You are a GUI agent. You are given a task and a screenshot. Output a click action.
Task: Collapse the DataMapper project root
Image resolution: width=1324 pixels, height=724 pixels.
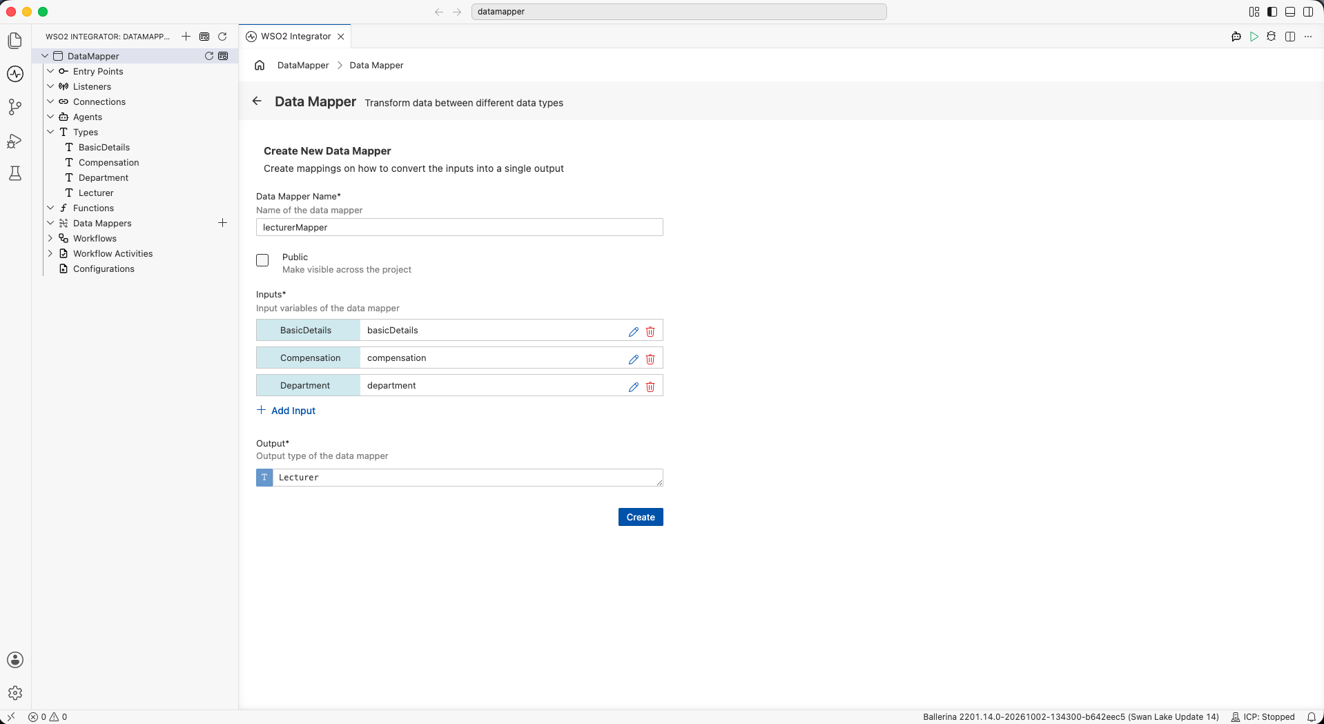[x=45, y=56]
